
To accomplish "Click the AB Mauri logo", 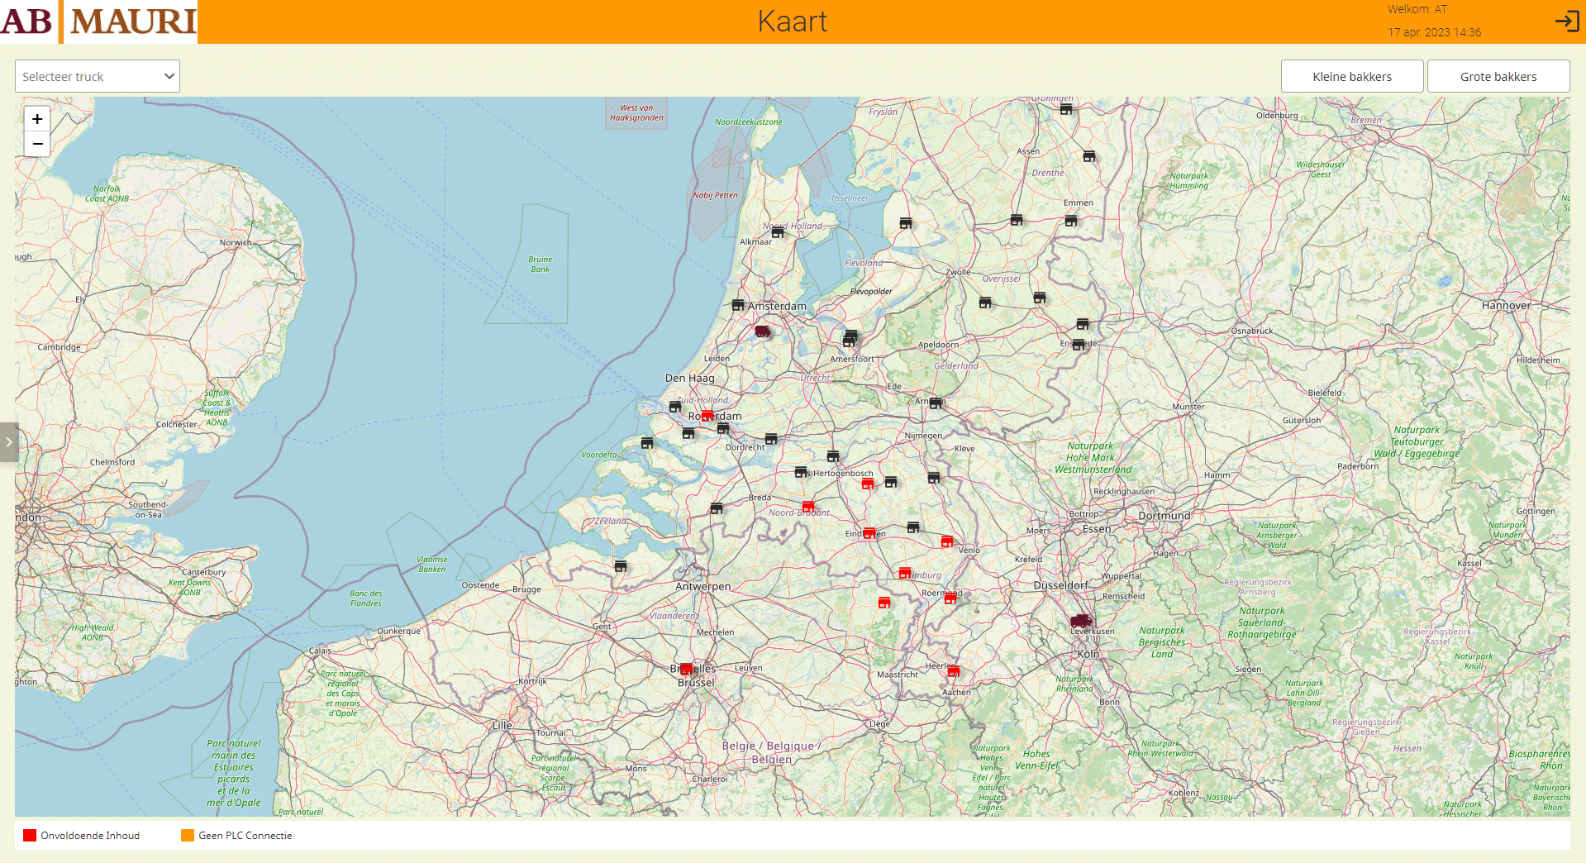I will pyautogui.click(x=99, y=21).
